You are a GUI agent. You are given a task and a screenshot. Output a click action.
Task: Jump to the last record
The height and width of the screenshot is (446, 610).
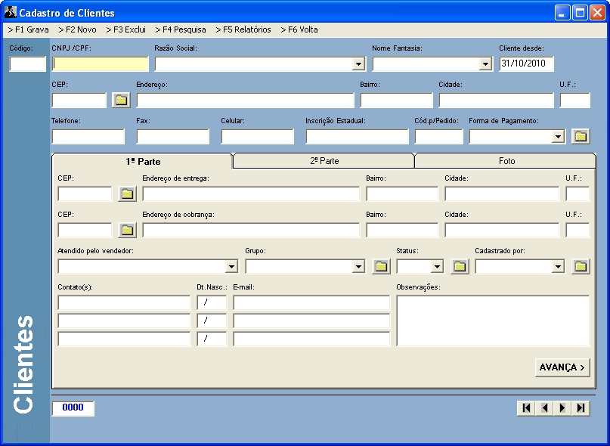point(581,408)
